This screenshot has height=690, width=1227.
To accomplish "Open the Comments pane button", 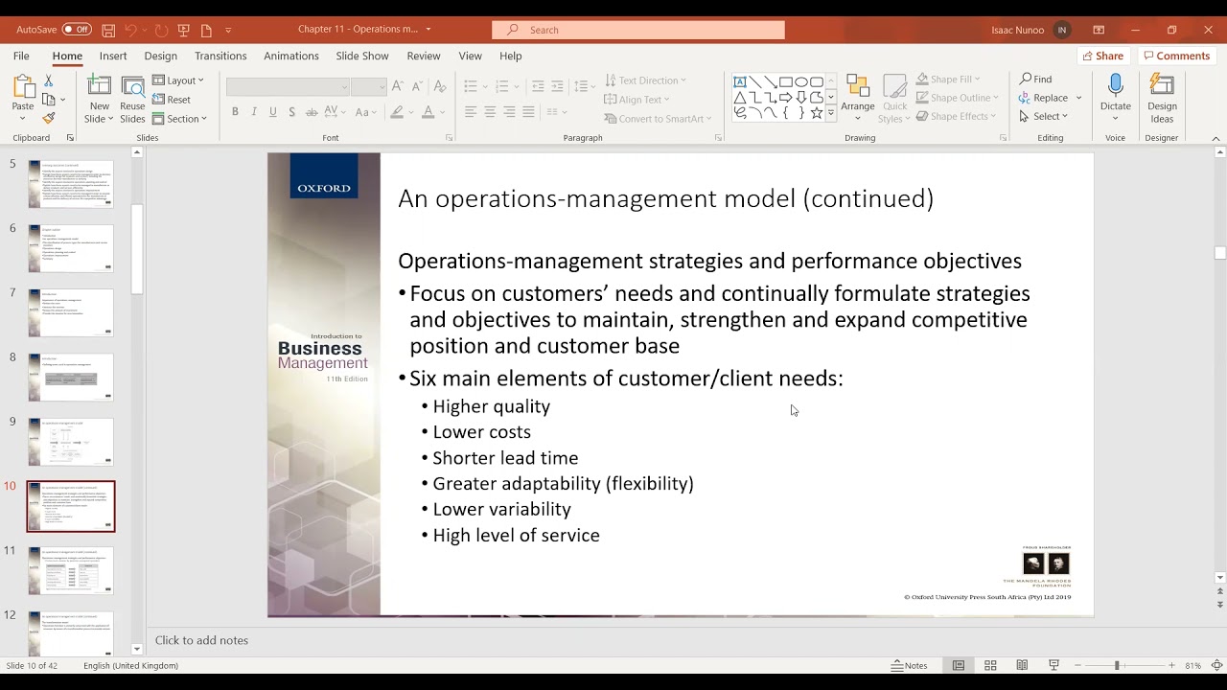I will [1176, 56].
